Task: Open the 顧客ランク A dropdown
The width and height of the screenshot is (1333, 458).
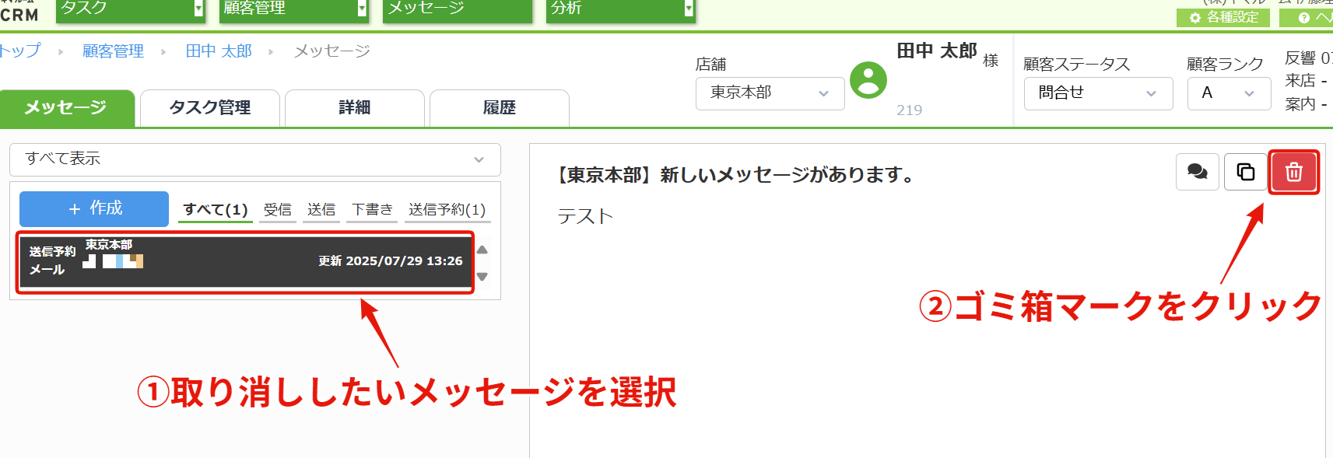Action: click(x=1230, y=93)
